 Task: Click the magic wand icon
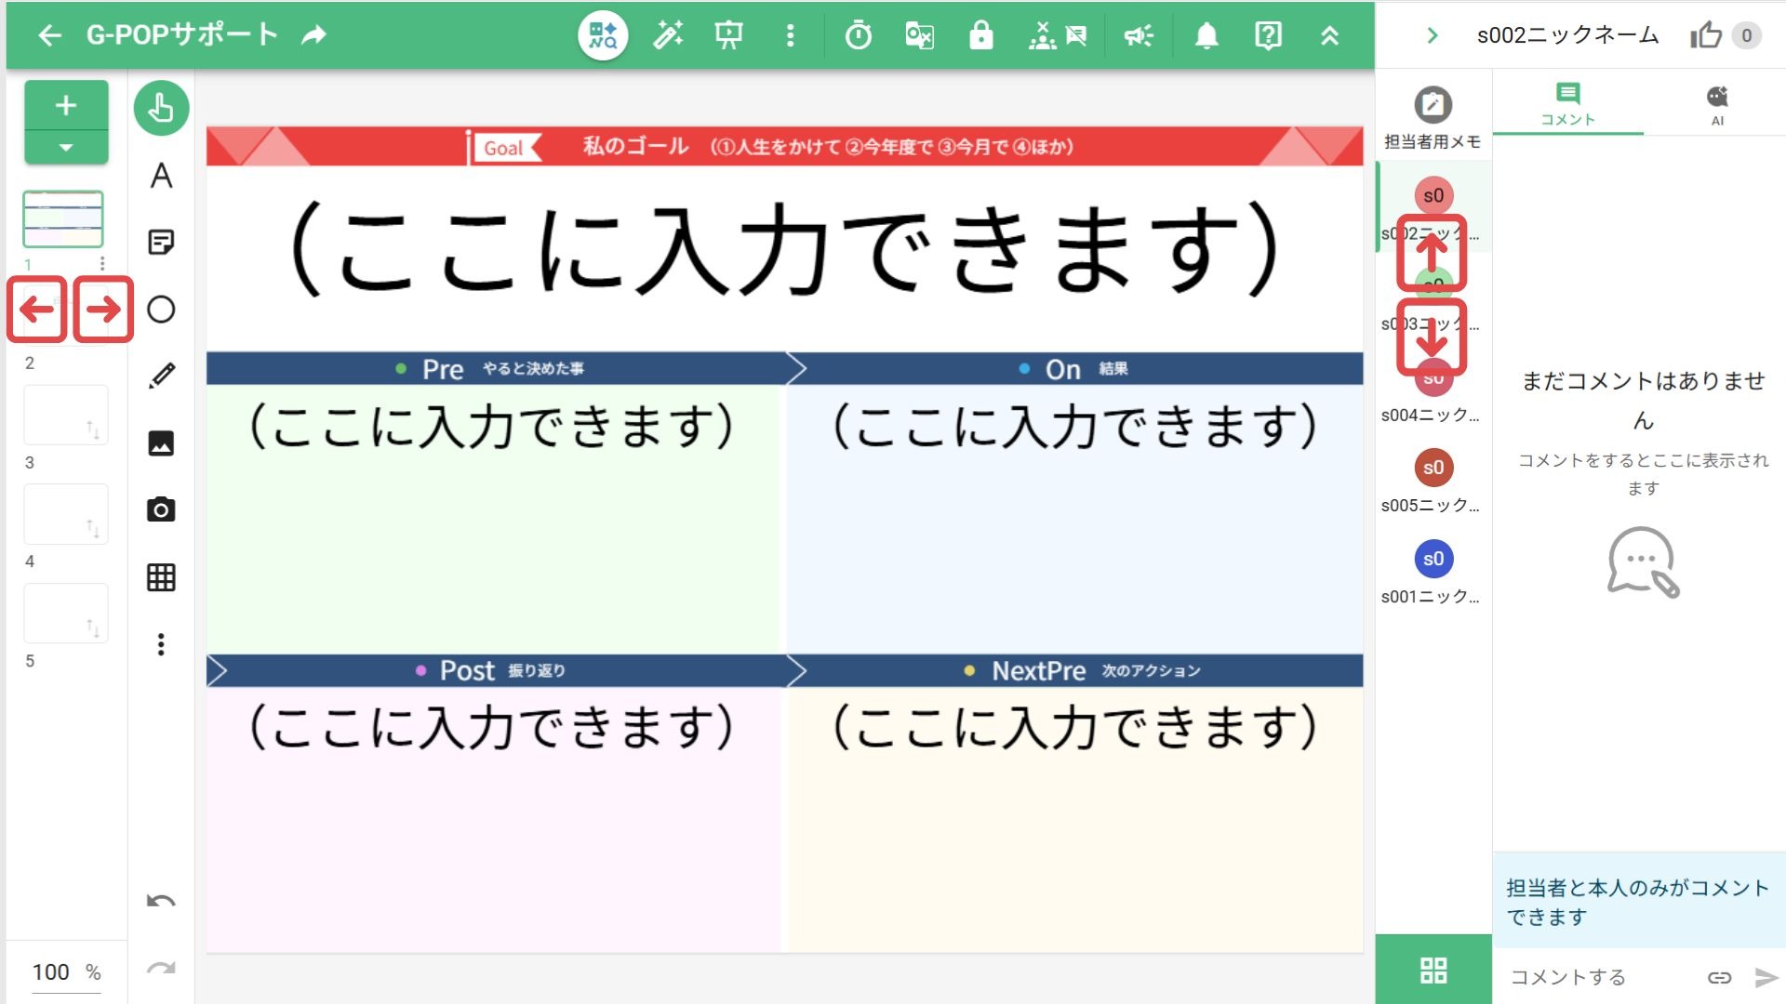[668, 35]
